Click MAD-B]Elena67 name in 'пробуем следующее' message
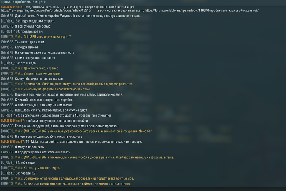Image resolution: width=286 pixels, height=191 pixels. pyautogui.click(x=13, y=121)
